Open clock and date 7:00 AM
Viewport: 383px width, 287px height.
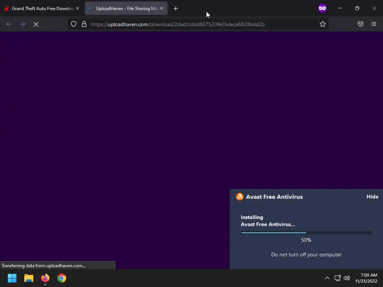pos(366,278)
